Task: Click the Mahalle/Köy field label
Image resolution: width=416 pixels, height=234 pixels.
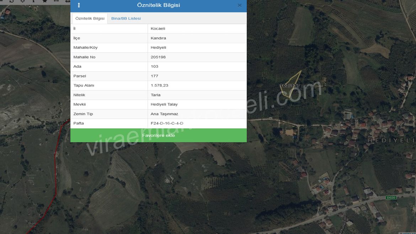Action: [85, 48]
